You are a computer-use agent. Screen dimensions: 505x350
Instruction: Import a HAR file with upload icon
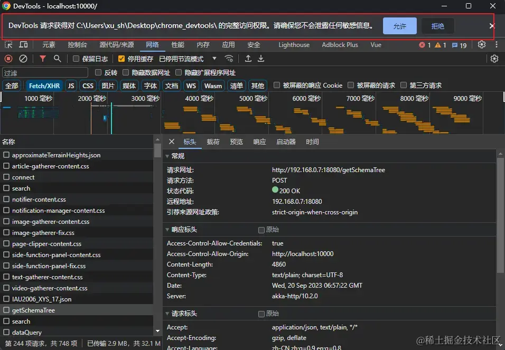pyautogui.click(x=248, y=59)
